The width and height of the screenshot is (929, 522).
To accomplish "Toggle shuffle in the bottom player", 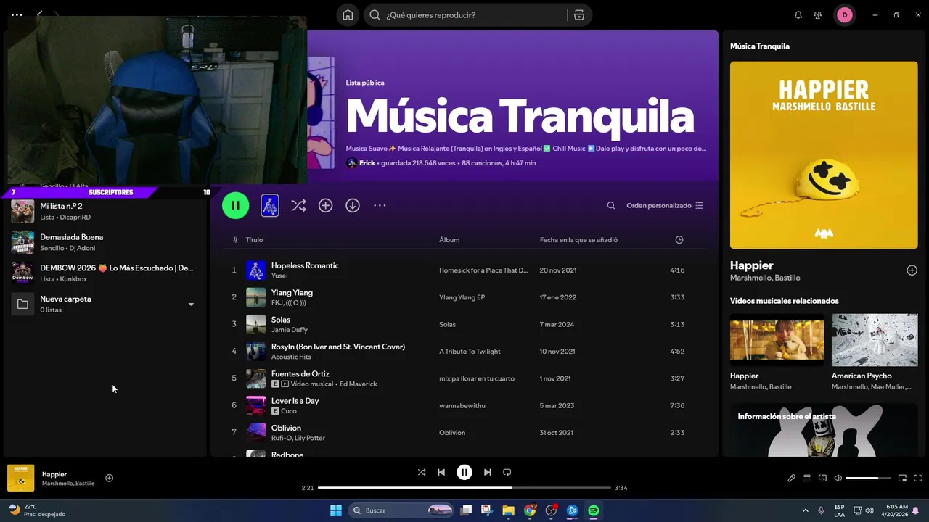I will tap(422, 472).
